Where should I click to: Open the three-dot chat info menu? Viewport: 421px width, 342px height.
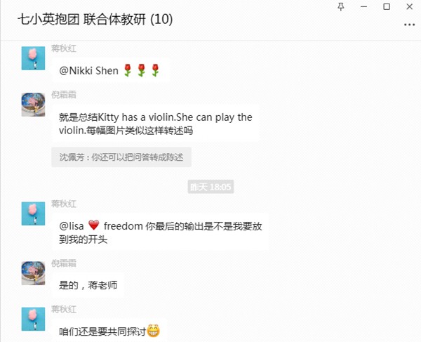click(409, 25)
